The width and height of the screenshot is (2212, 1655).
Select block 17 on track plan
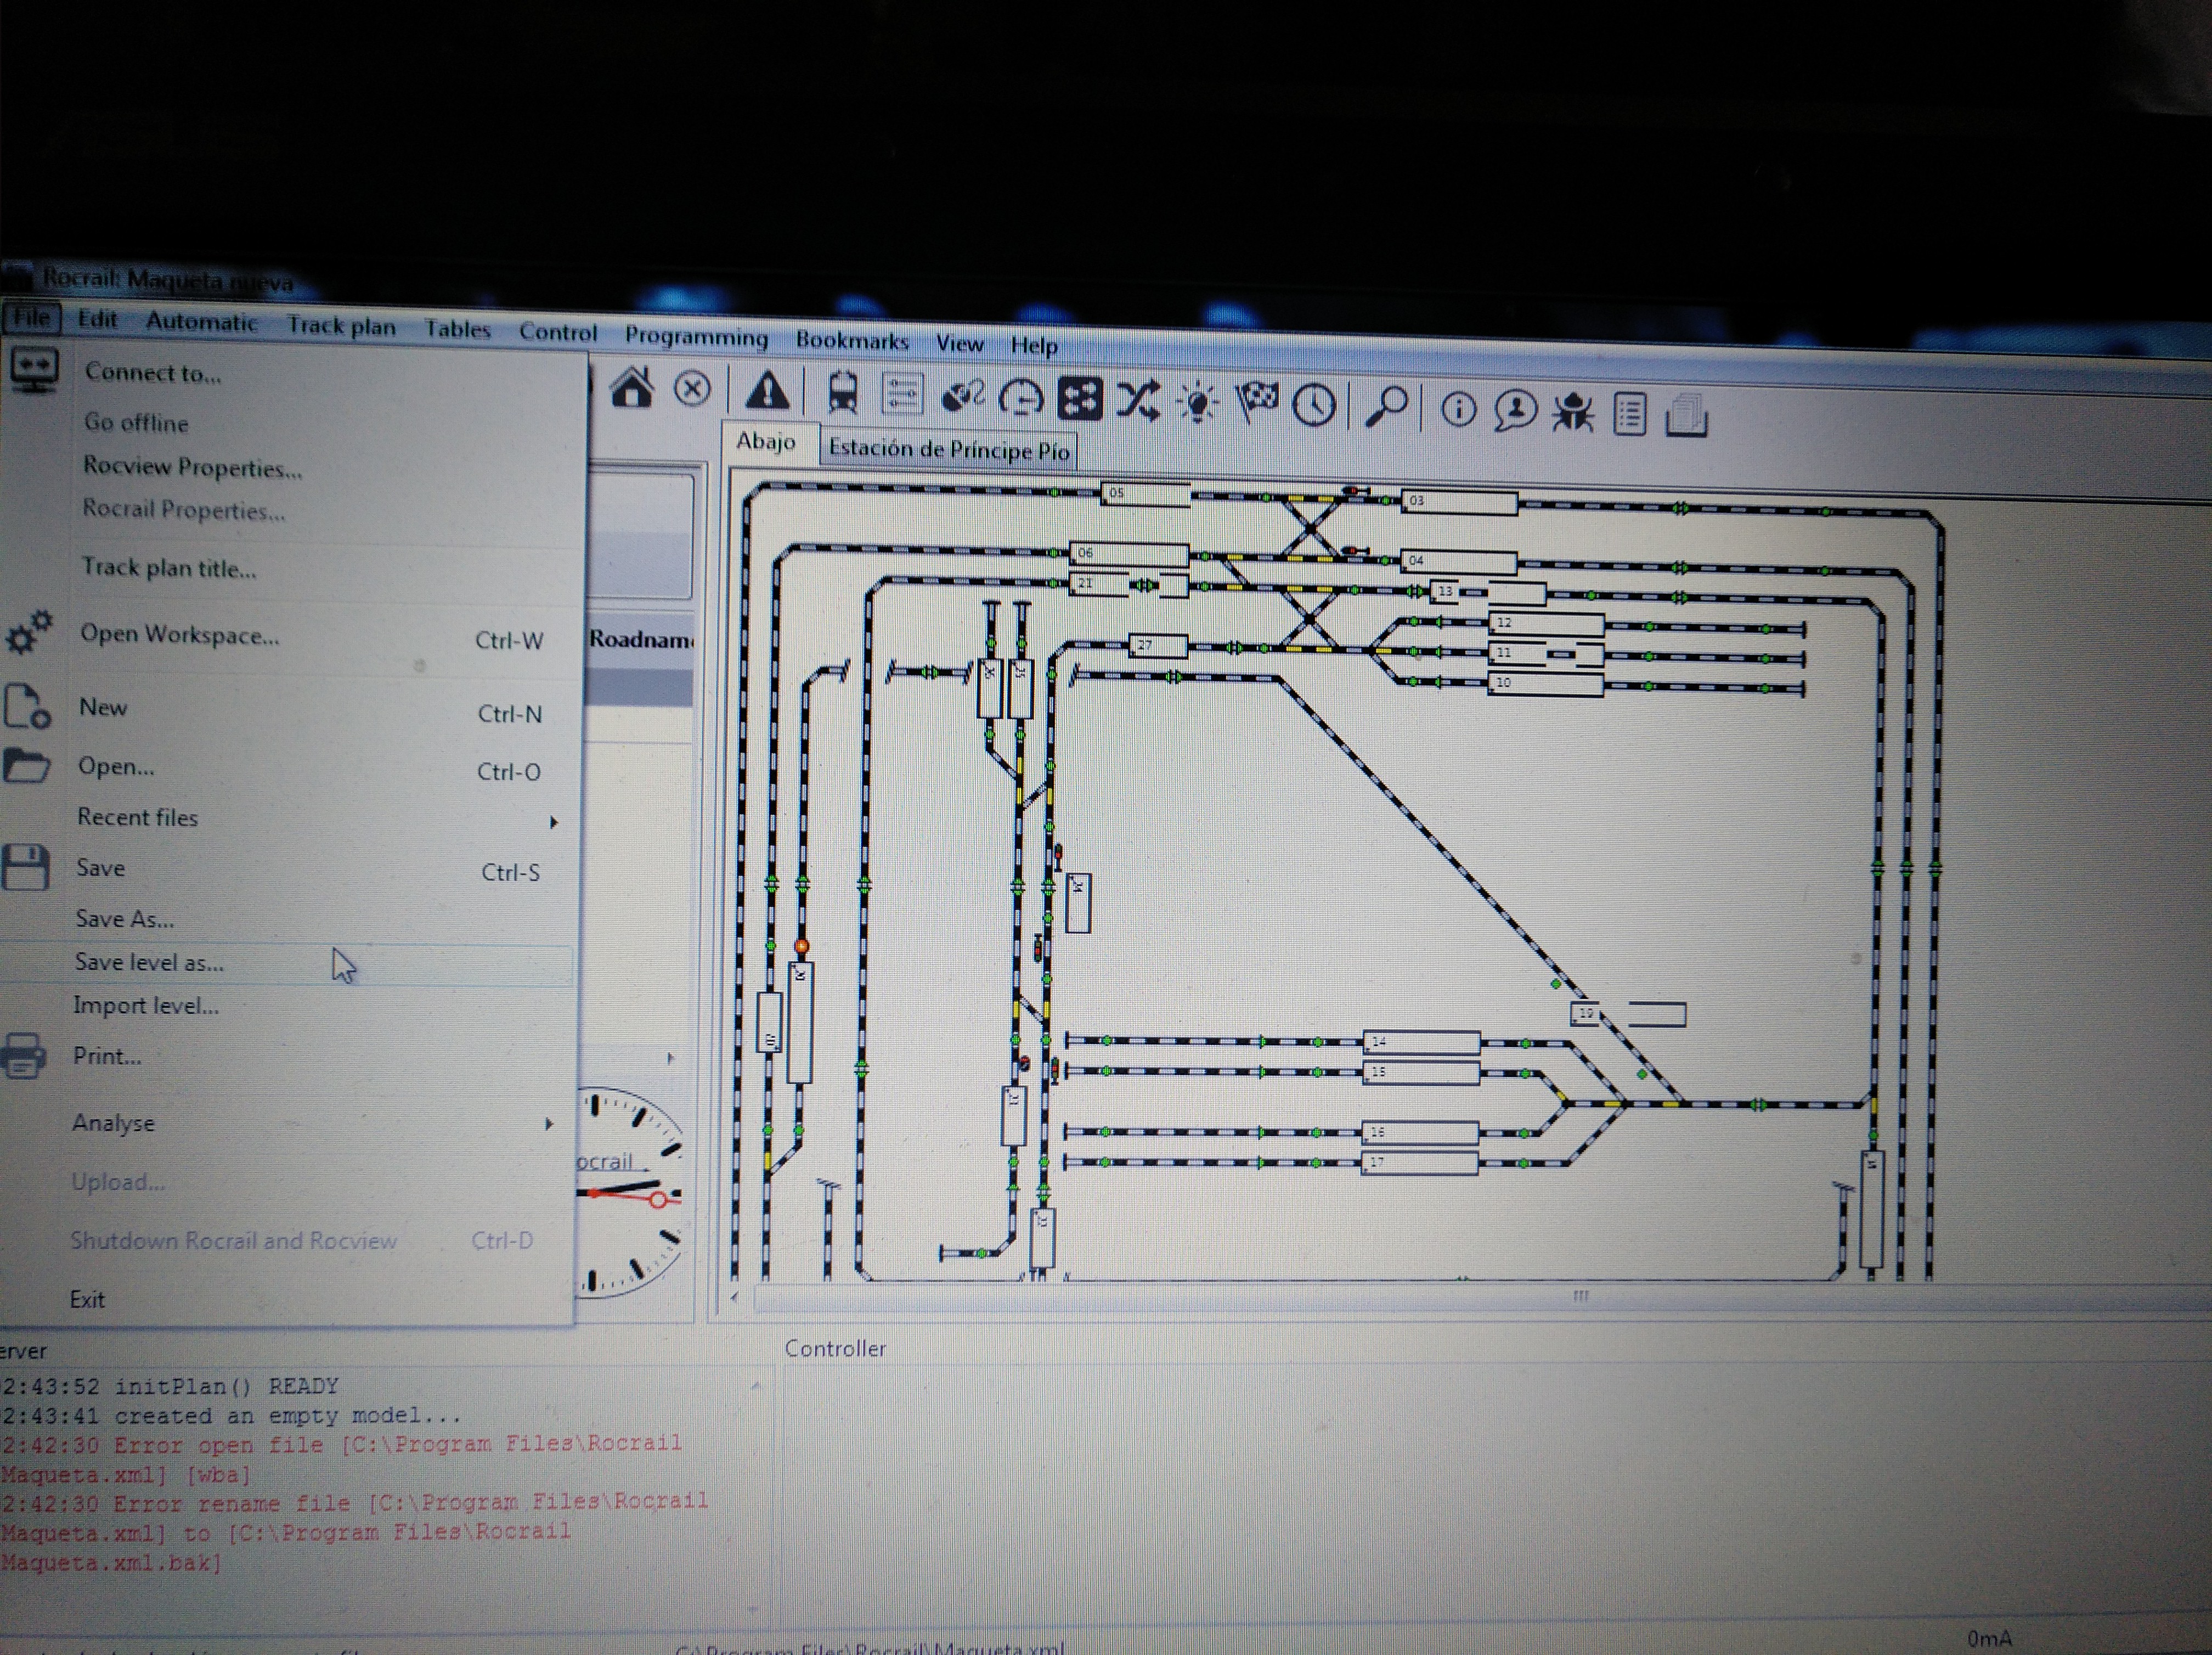click(1419, 1163)
